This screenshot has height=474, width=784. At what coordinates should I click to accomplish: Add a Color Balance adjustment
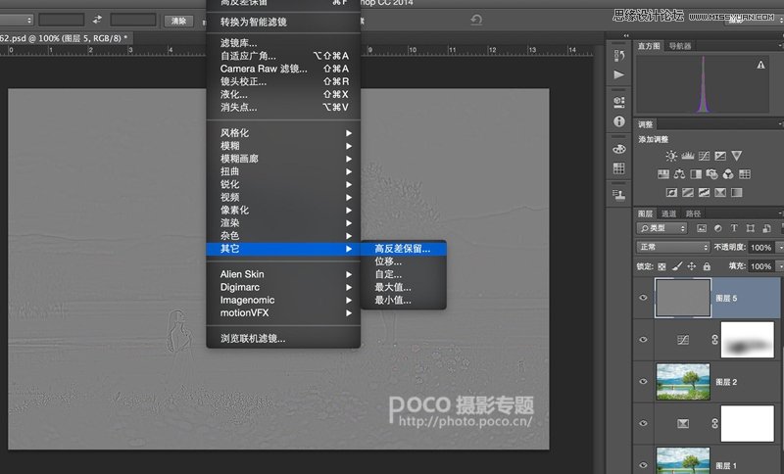(679, 174)
